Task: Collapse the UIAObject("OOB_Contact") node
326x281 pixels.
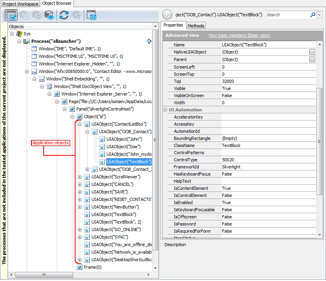Action: [x=87, y=131]
